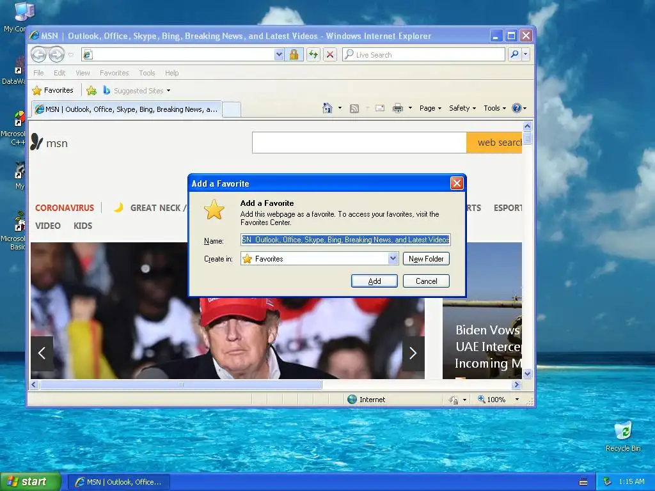
Task: Open the Biden Vows news thumbnail
Action: [482, 311]
